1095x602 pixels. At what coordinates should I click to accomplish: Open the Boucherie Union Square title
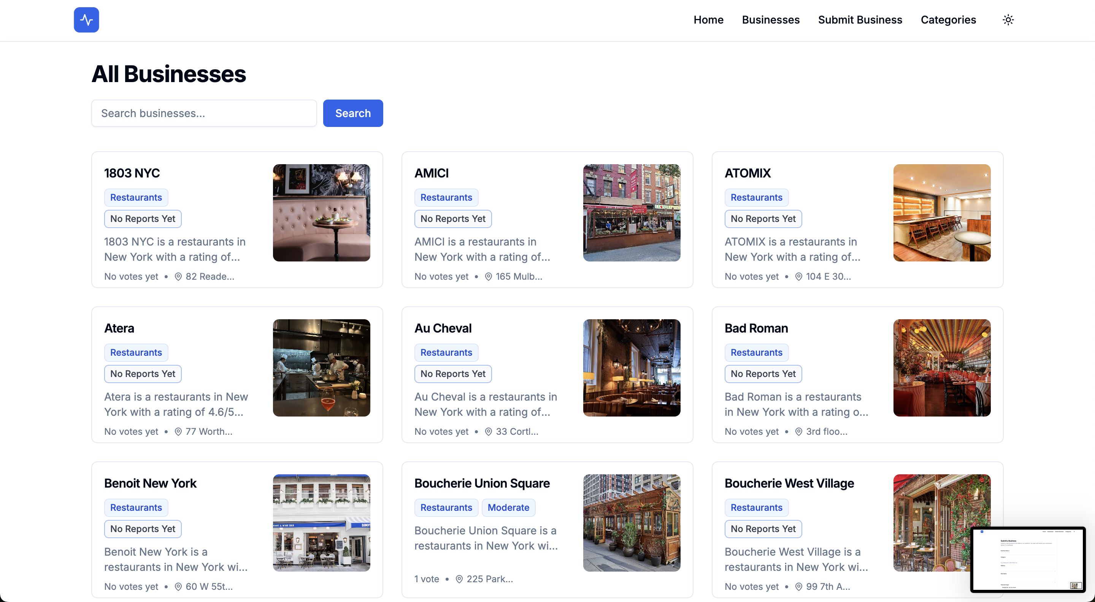click(482, 483)
